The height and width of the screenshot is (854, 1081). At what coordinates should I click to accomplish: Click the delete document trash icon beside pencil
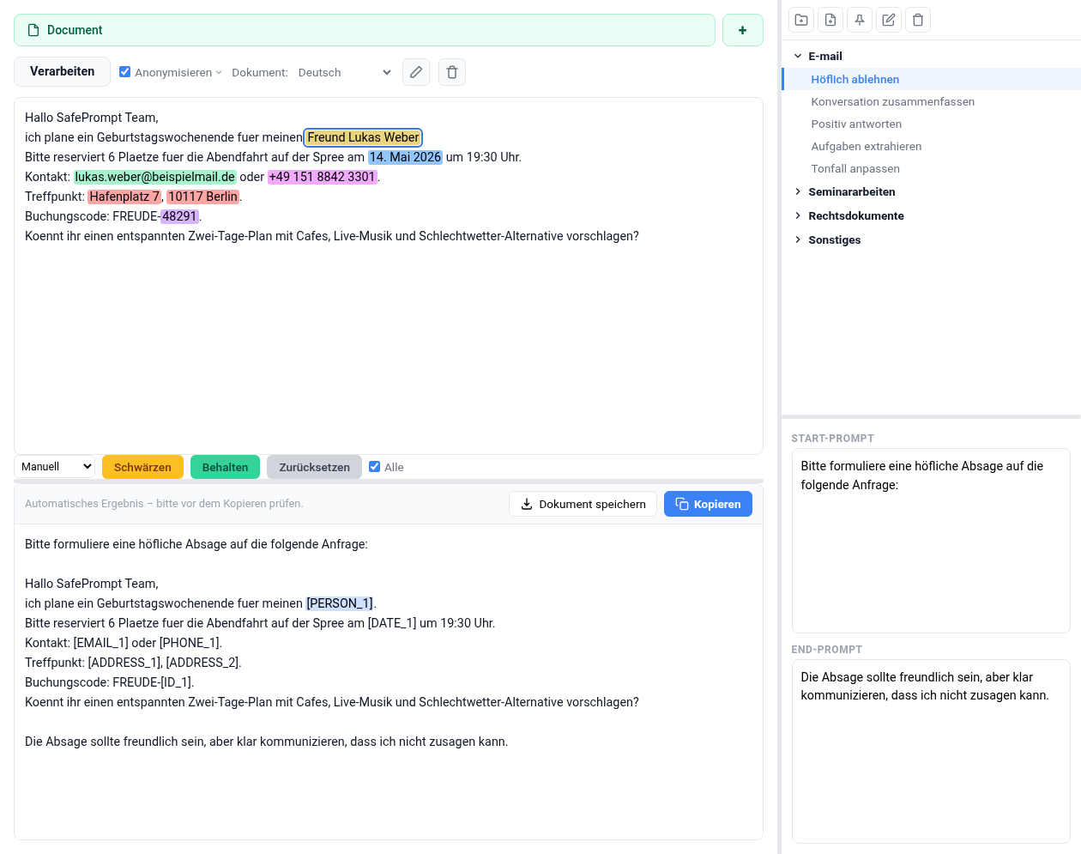(452, 72)
